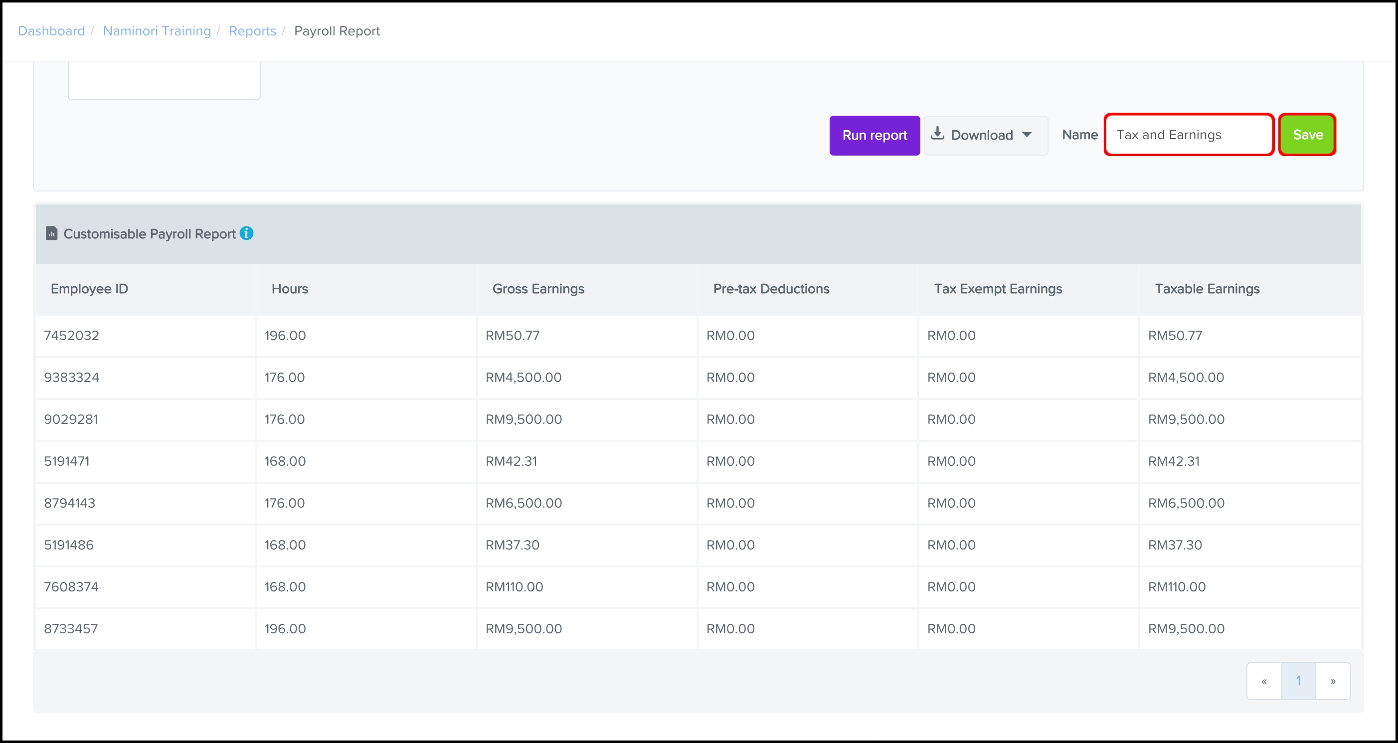Open the Dashboard breadcrumb link
This screenshot has width=1398, height=743.
click(51, 31)
